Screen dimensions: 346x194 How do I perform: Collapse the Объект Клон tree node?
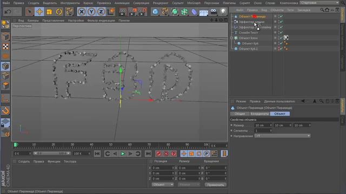[231, 38]
